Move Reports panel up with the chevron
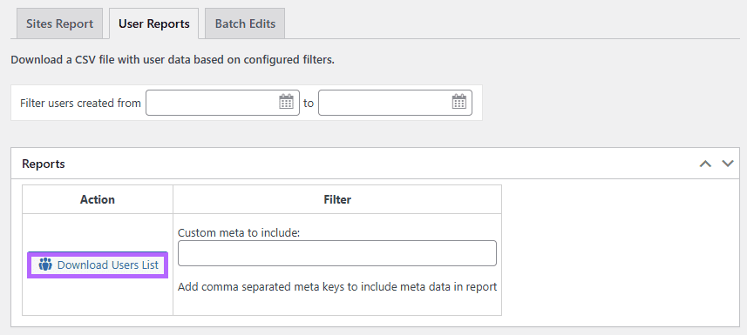 [705, 164]
